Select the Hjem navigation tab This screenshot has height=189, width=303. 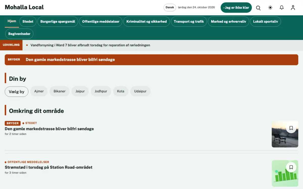[12, 21]
